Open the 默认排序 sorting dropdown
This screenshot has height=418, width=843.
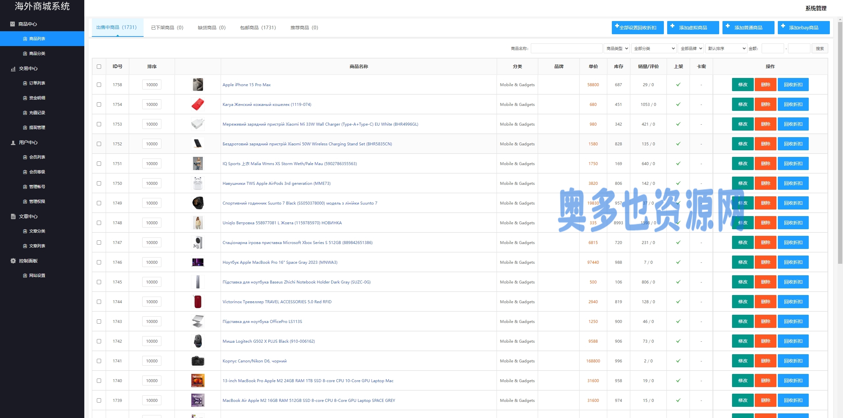(726, 48)
